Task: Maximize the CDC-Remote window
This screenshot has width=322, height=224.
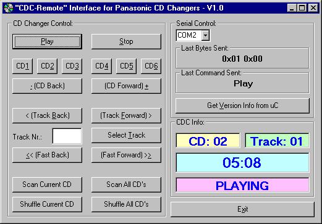Action: [x=302, y=8]
